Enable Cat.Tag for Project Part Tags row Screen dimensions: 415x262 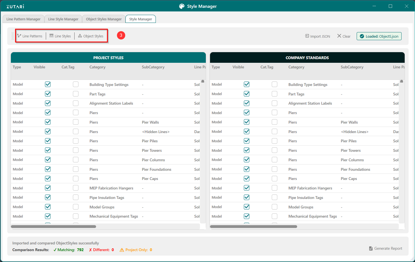pos(76,94)
